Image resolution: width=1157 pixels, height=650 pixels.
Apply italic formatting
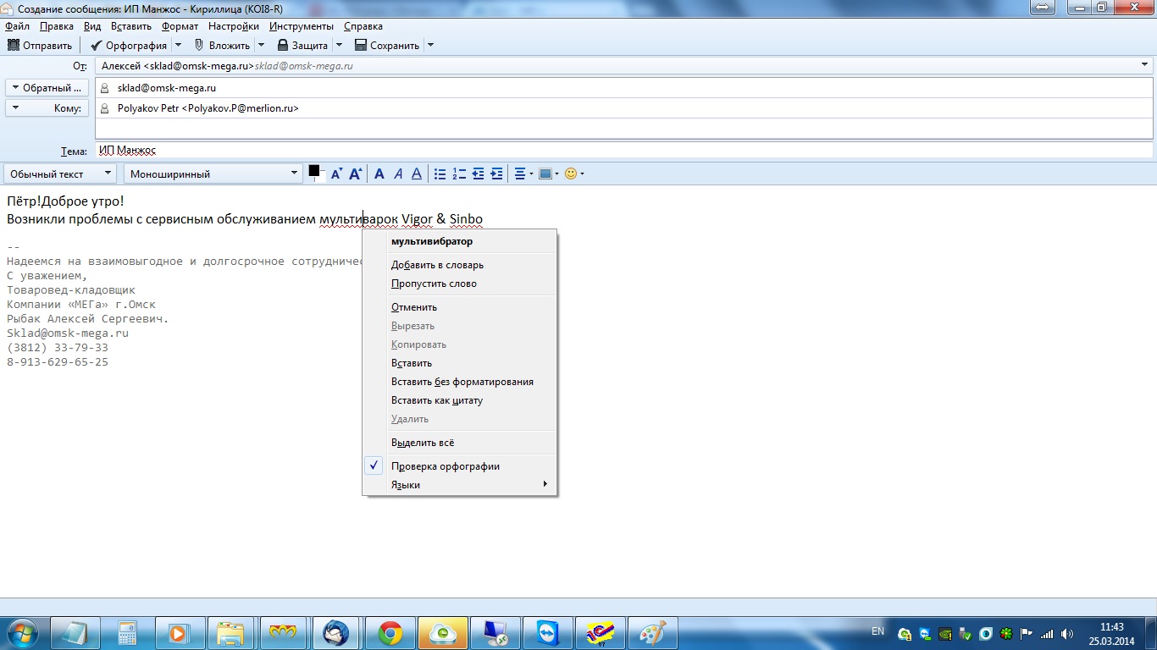click(398, 174)
